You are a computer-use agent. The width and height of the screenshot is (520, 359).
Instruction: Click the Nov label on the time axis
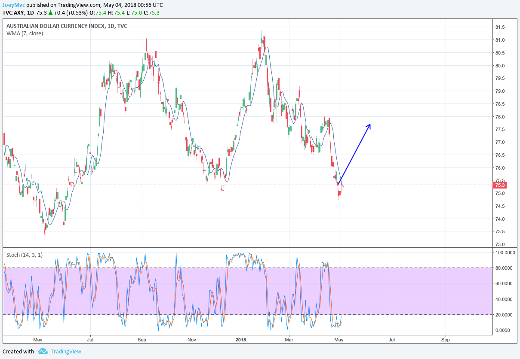point(192,340)
